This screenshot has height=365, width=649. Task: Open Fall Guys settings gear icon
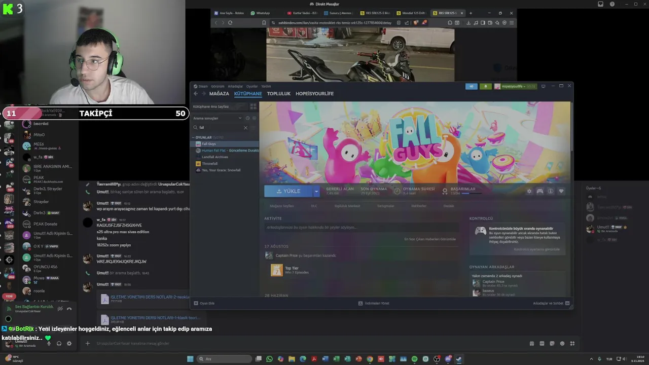(529, 191)
